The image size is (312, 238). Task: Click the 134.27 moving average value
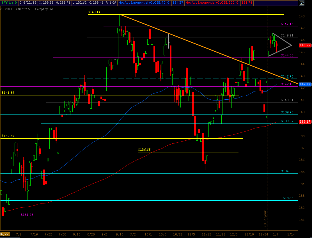pos(178,3)
